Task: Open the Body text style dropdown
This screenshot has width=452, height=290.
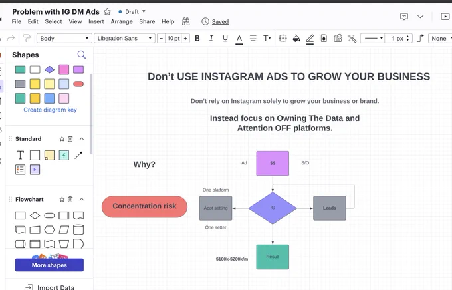Action: (64, 38)
